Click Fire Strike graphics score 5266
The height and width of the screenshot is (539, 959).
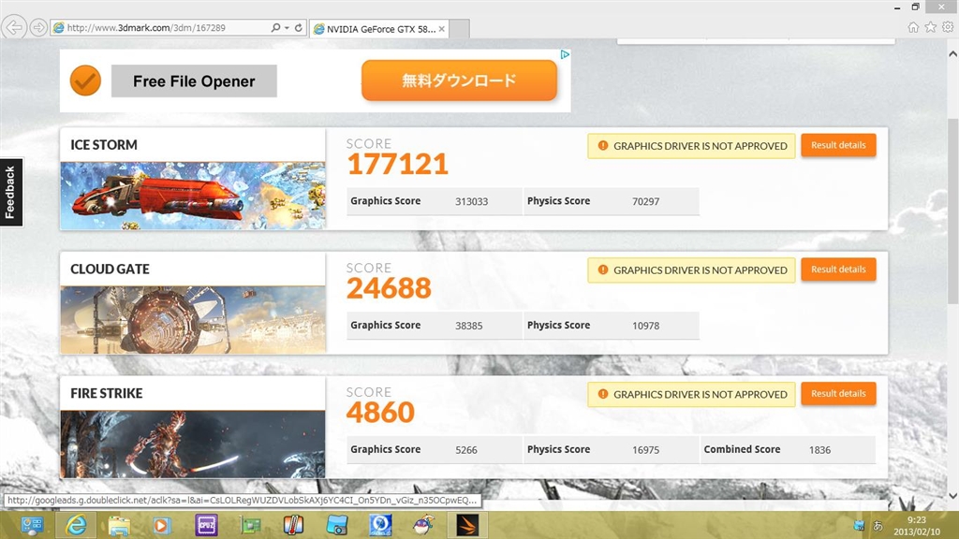tap(466, 450)
